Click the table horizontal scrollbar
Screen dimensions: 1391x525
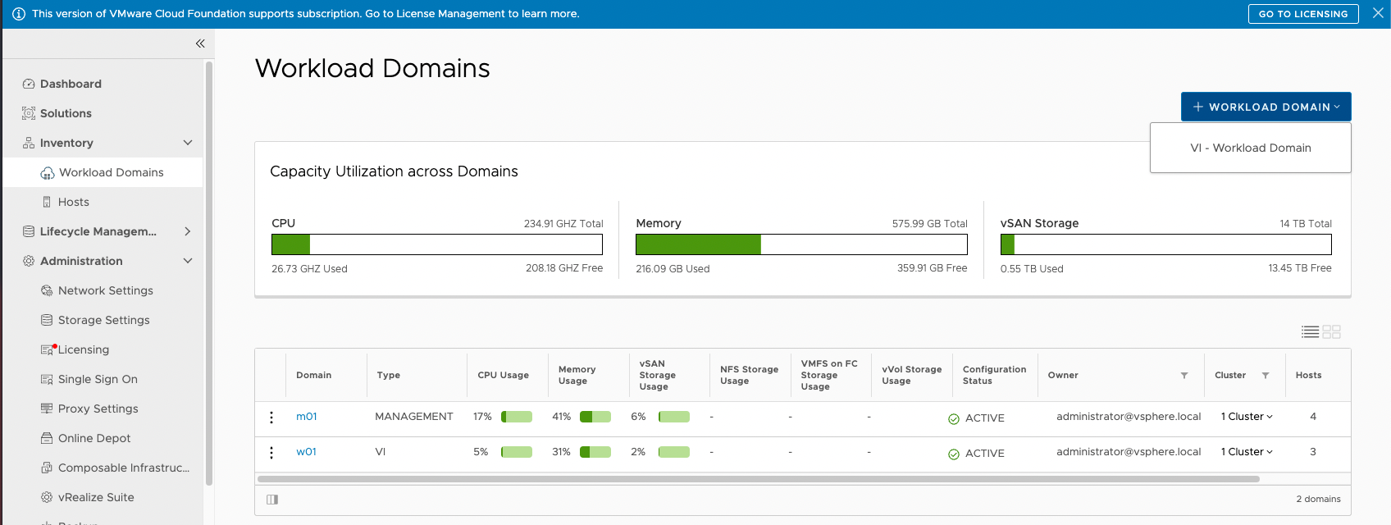click(759, 479)
